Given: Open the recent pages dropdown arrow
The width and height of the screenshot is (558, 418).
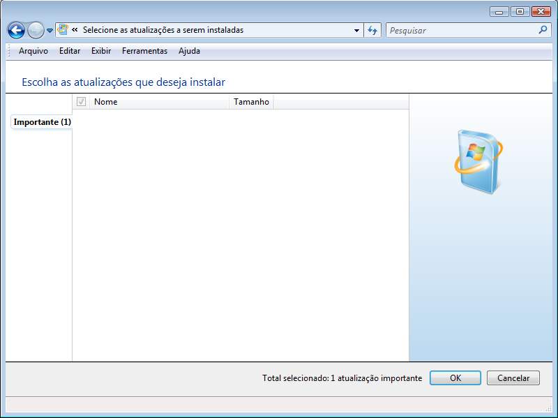Looking at the screenshot, I should 50,31.
